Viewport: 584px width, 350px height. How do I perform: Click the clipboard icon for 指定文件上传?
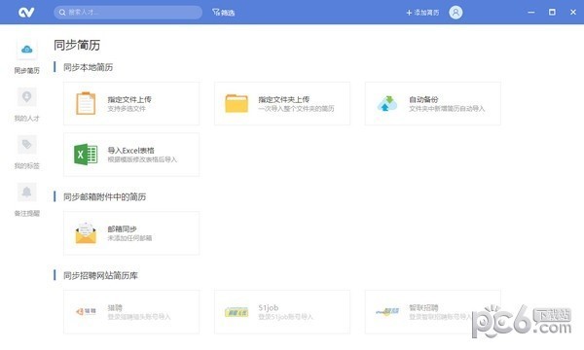86,103
